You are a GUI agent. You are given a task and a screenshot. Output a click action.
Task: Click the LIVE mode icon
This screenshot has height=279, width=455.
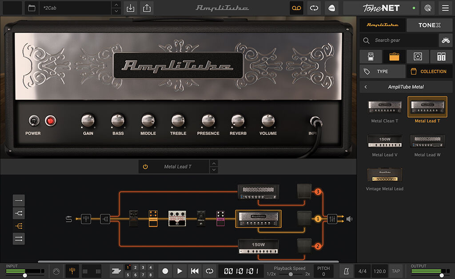(331, 8)
